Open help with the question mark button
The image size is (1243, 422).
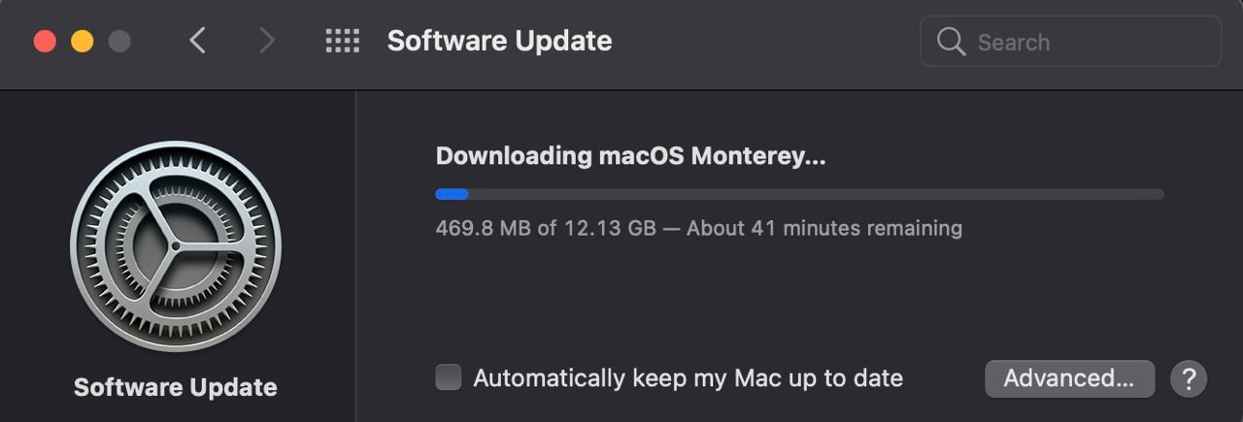pos(1189,378)
